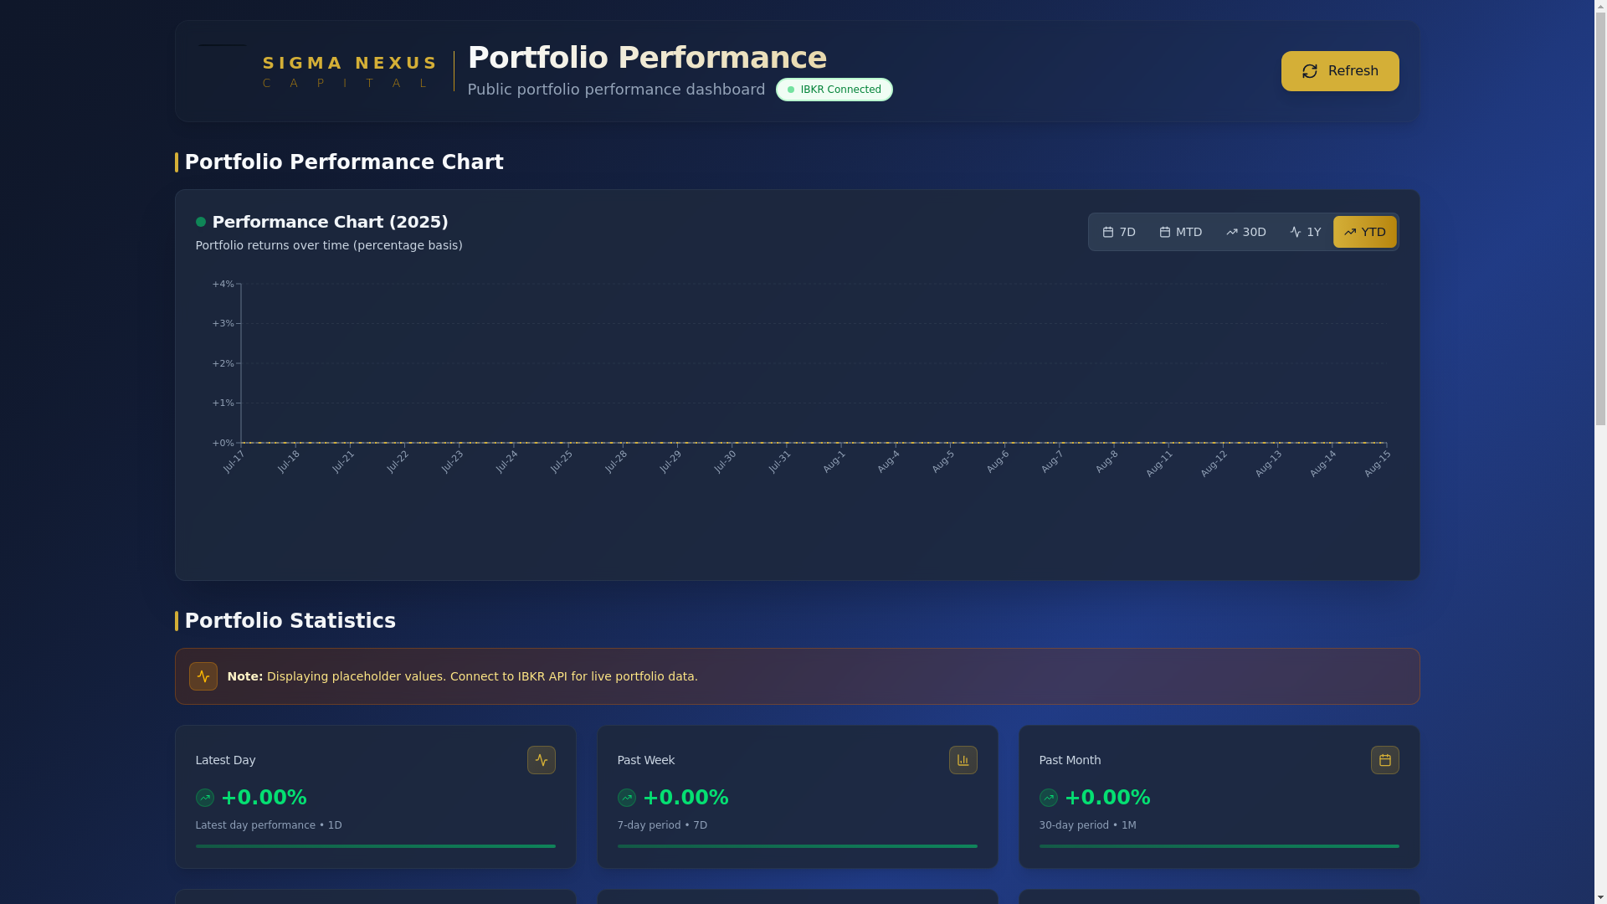
Task: Click the activity icon in Latest Day card
Action: pyautogui.click(x=541, y=760)
